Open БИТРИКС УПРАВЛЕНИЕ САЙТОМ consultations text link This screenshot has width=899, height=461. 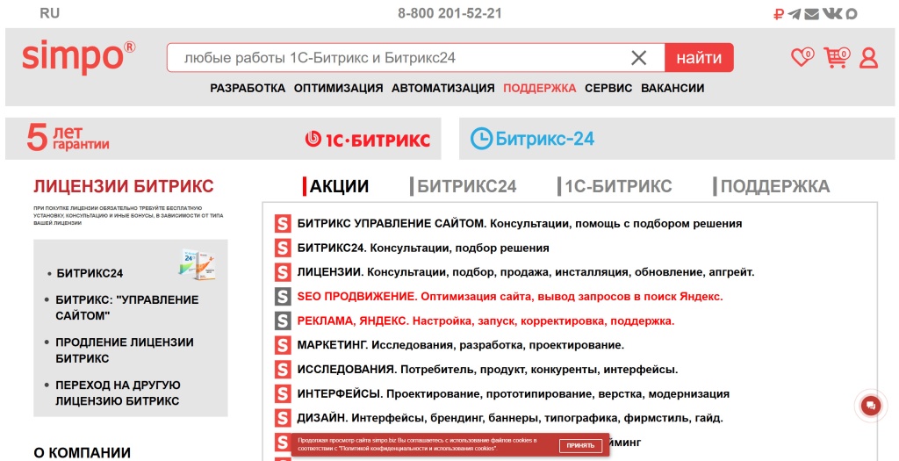tap(520, 224)
